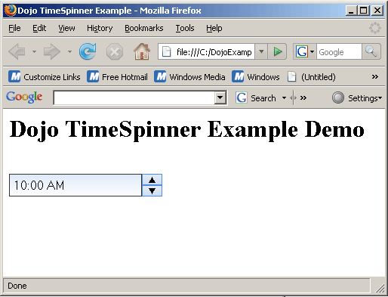388x297 pixels.
Task: Click the 'Done' status bar text
Action: (17, 286)
